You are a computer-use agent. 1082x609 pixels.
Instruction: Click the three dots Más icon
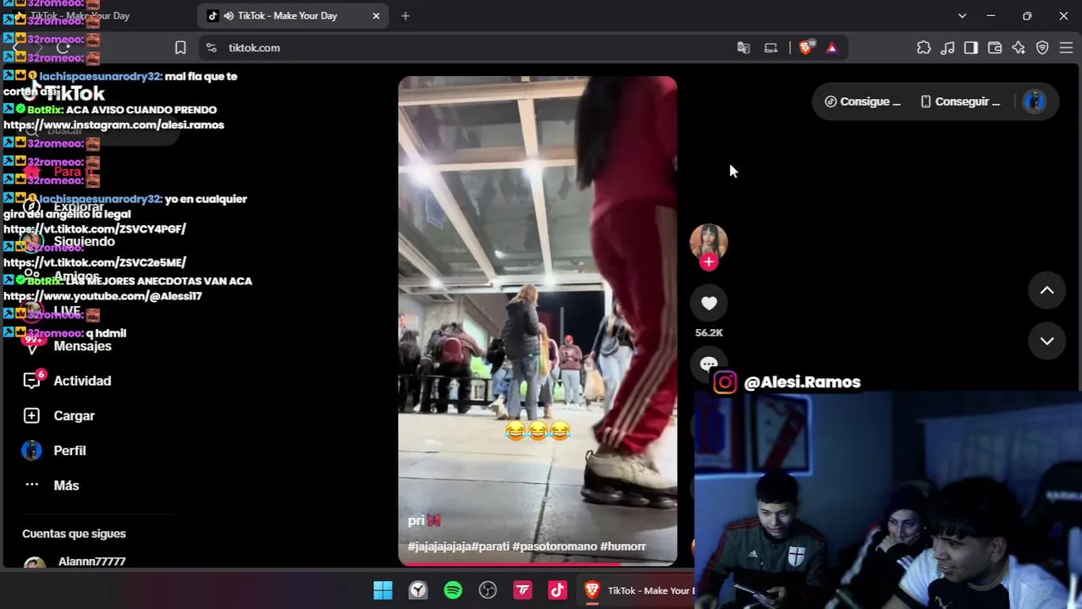[x=31, y=485]
